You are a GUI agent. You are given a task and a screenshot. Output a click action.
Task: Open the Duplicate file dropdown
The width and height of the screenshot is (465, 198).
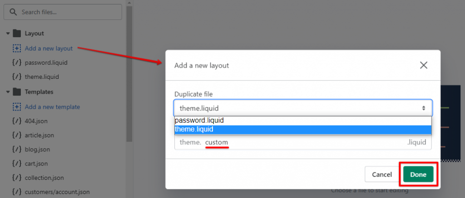pos(303,108)
